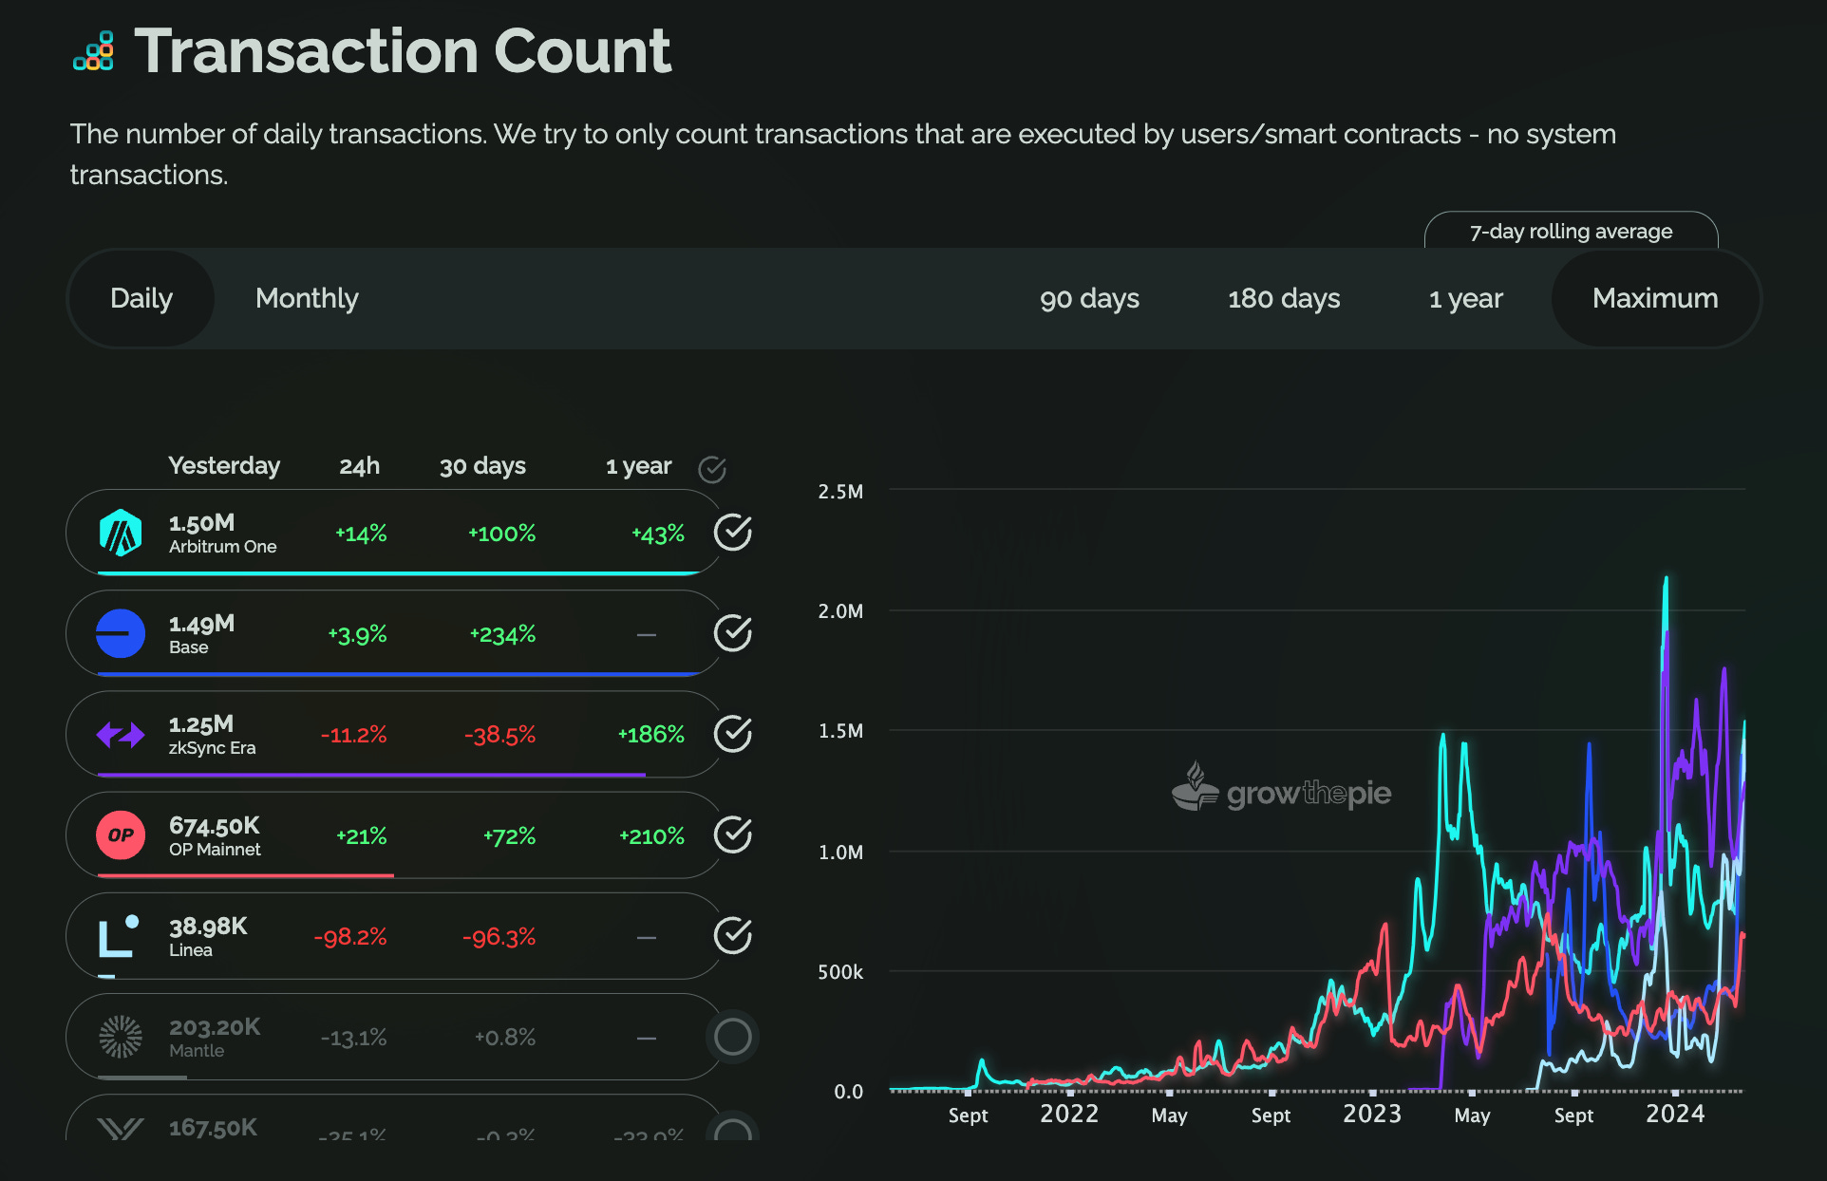Click the 2022 x-axis label
This screenshot has width=1827, height=1181.
[1069, 1114]
